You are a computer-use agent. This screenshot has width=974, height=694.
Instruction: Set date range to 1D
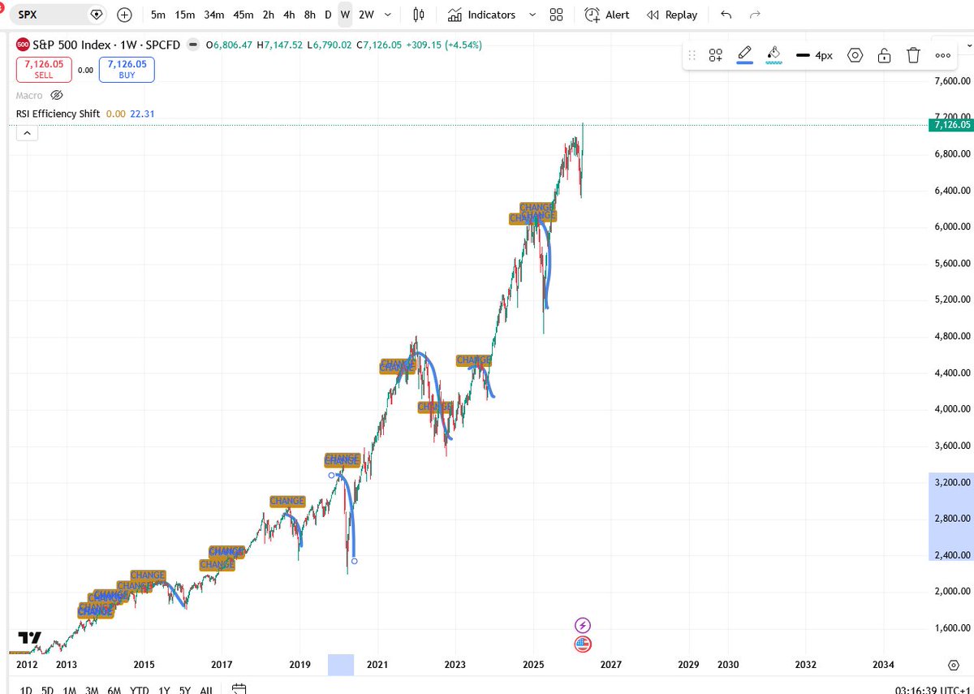pyautogui.click(x=26, y=690)
